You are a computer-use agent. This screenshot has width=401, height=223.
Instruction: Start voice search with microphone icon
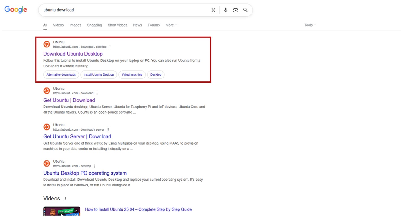(225, 10)
